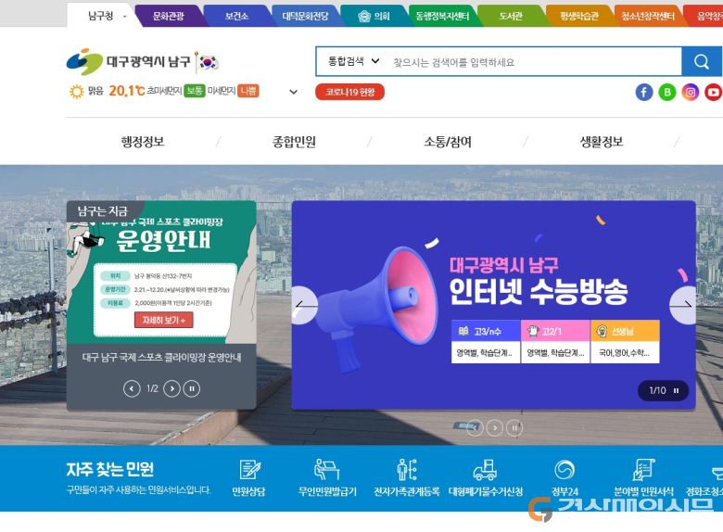Viewport: 723px width, 532px height.
Task: Open the 통합검색 category dropdown
Action: [353, 61]
